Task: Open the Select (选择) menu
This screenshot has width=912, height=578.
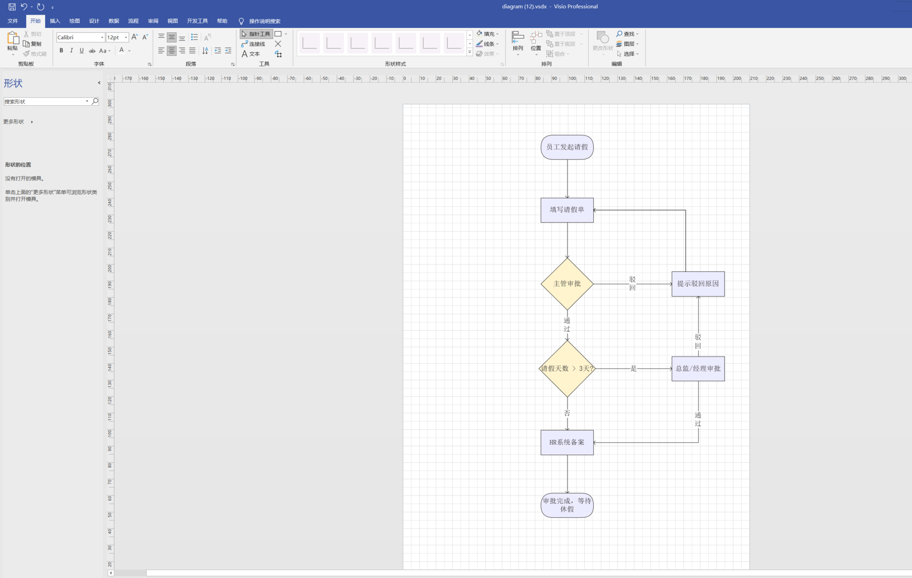Action: (x=627, y=54)
